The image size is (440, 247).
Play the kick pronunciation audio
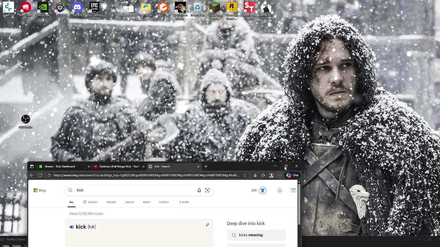pos(72,227)
